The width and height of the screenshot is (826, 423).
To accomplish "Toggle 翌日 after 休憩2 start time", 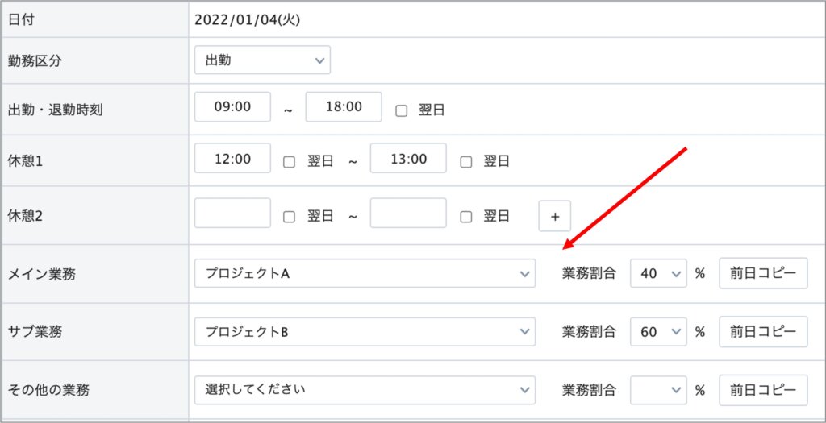I will tap(290, 216).
